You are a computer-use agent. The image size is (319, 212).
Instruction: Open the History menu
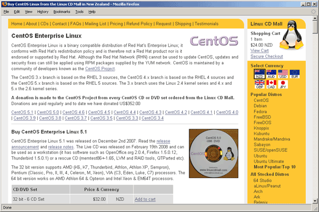point(43,12)
